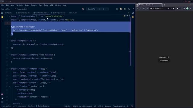Open the Run menu
The height and width of the screenshot is (108, 193).
coord(40,5)
